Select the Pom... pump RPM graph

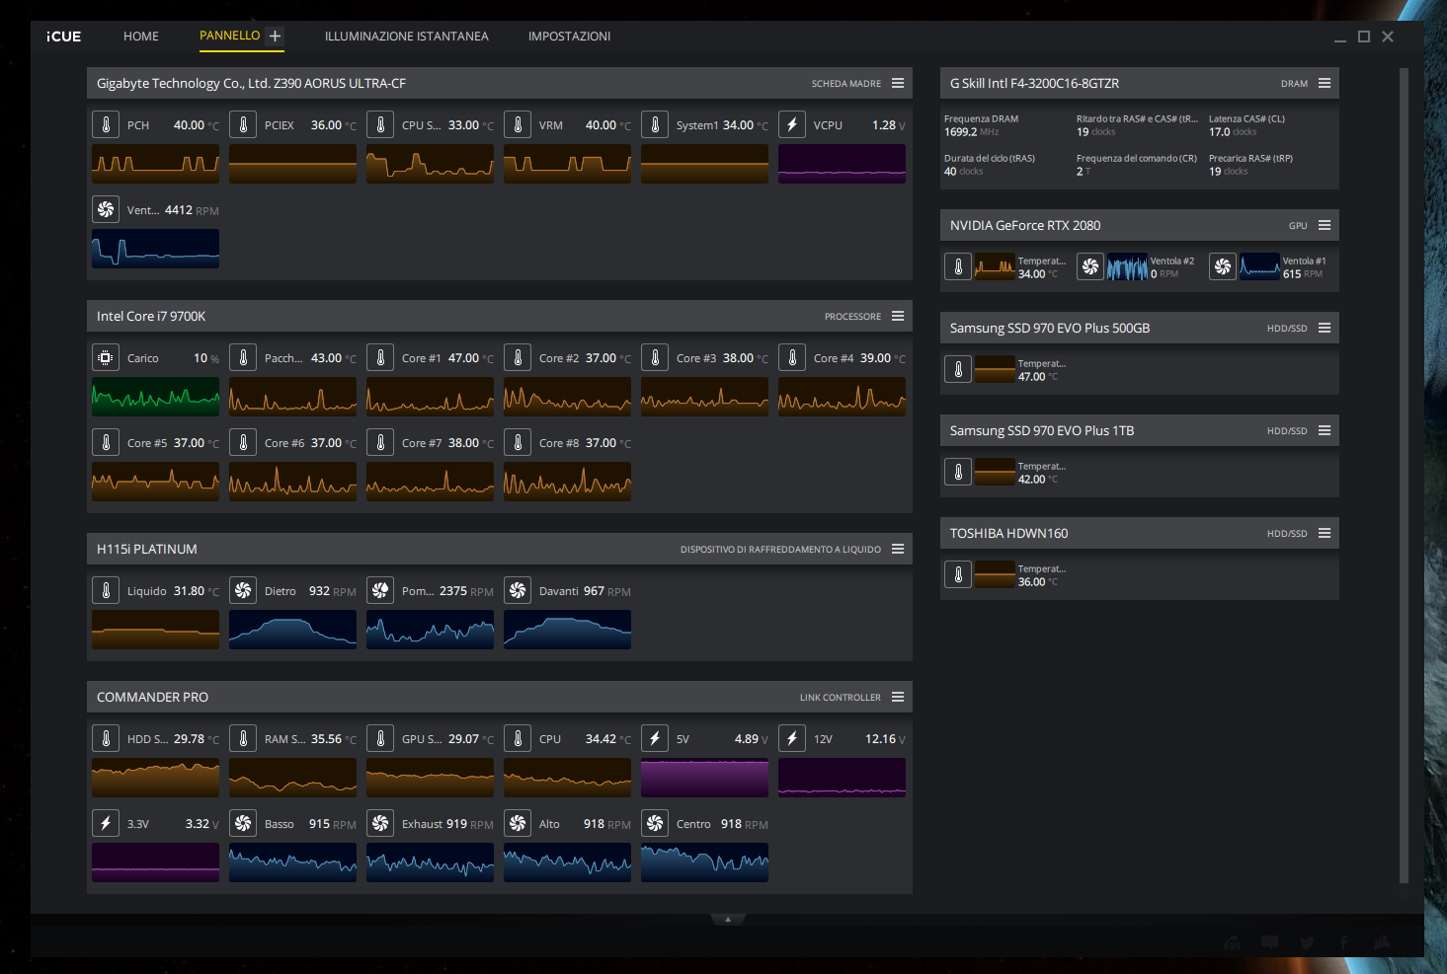pos(430,629)
